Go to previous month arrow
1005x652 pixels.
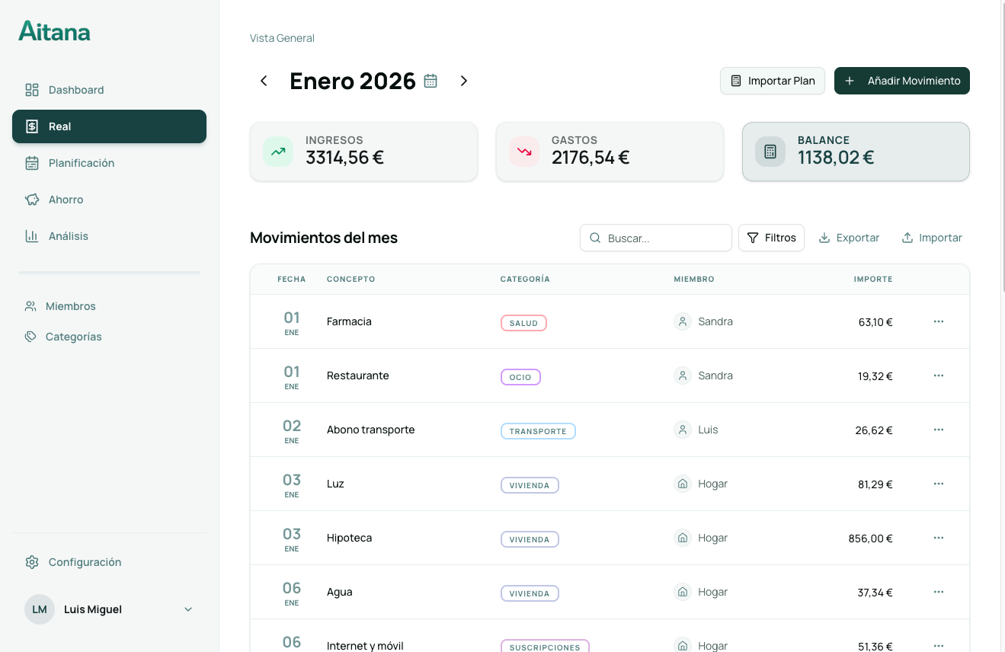click(x=264, y=81)
